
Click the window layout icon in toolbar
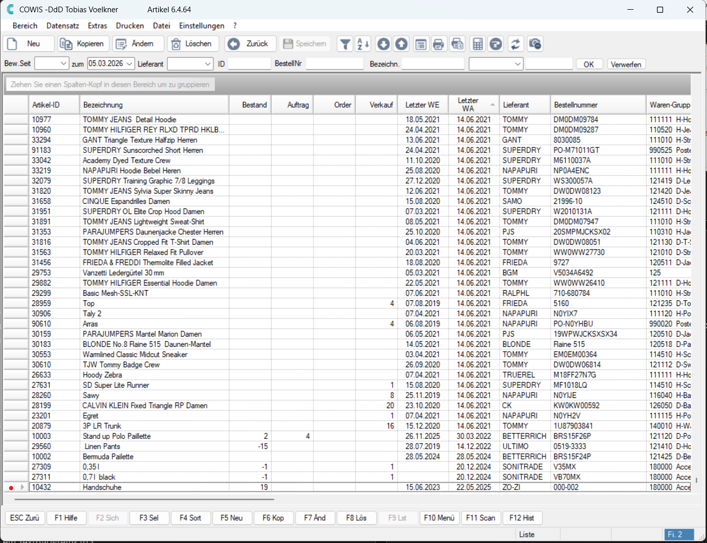(421, 44)
